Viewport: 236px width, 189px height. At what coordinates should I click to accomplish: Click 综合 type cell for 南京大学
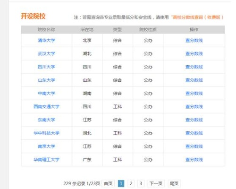118,146
